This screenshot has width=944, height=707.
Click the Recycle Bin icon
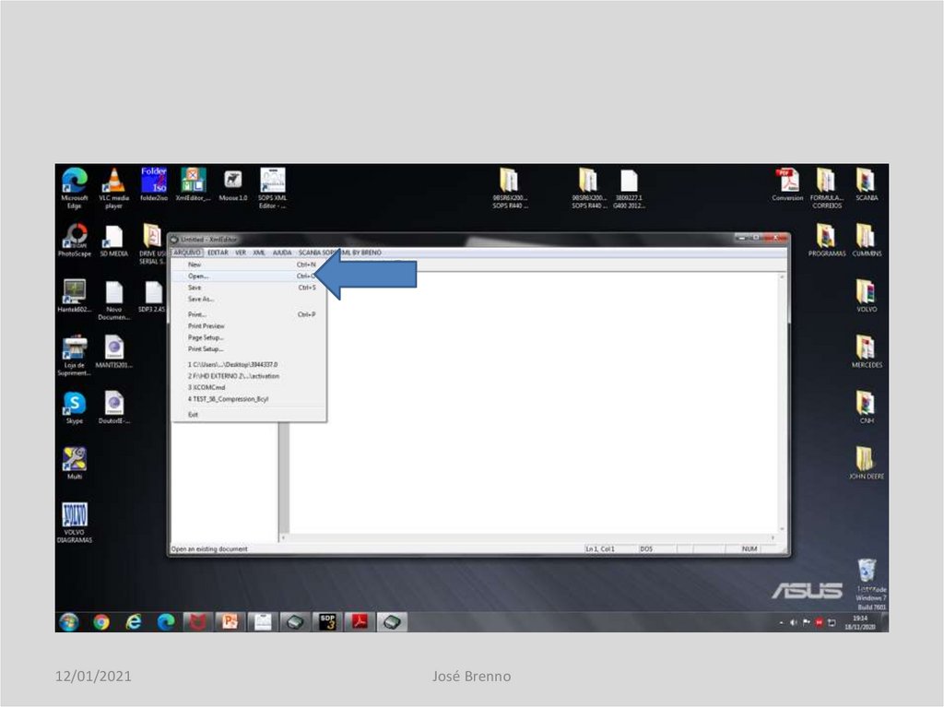[x=867, y=571]
